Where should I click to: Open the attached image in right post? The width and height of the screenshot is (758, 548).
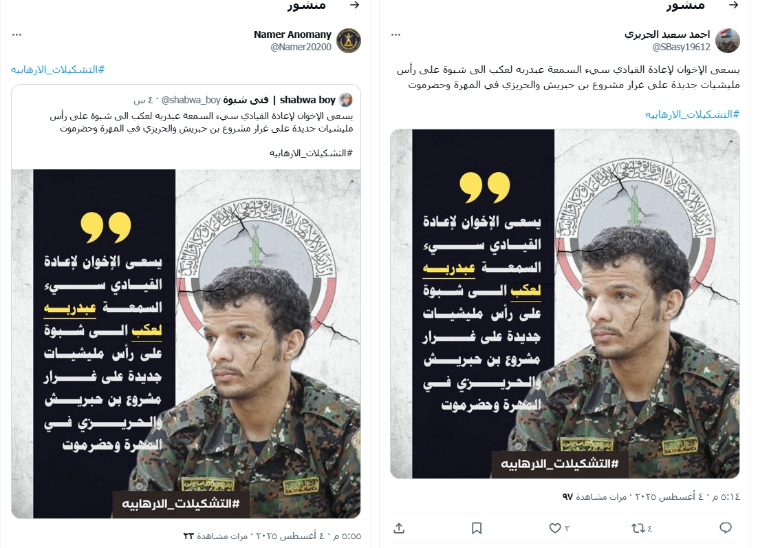[x=565, y=304]
